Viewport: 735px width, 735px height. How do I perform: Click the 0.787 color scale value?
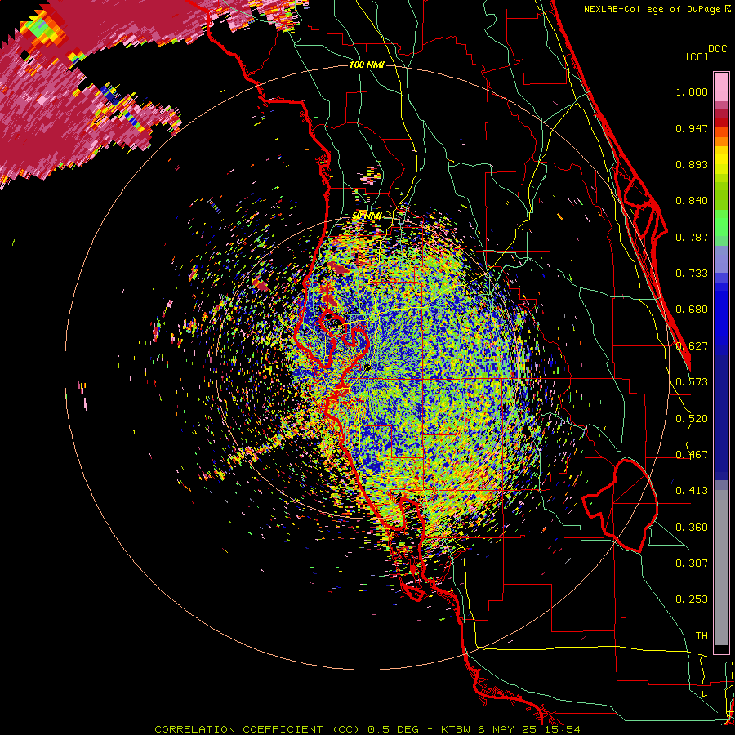click(692, 237)
